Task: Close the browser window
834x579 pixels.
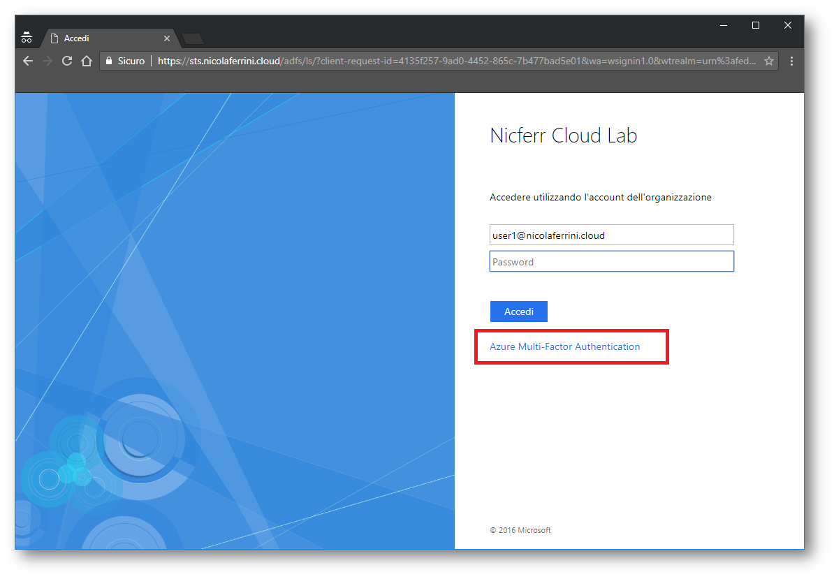Action: click(788, 26)
